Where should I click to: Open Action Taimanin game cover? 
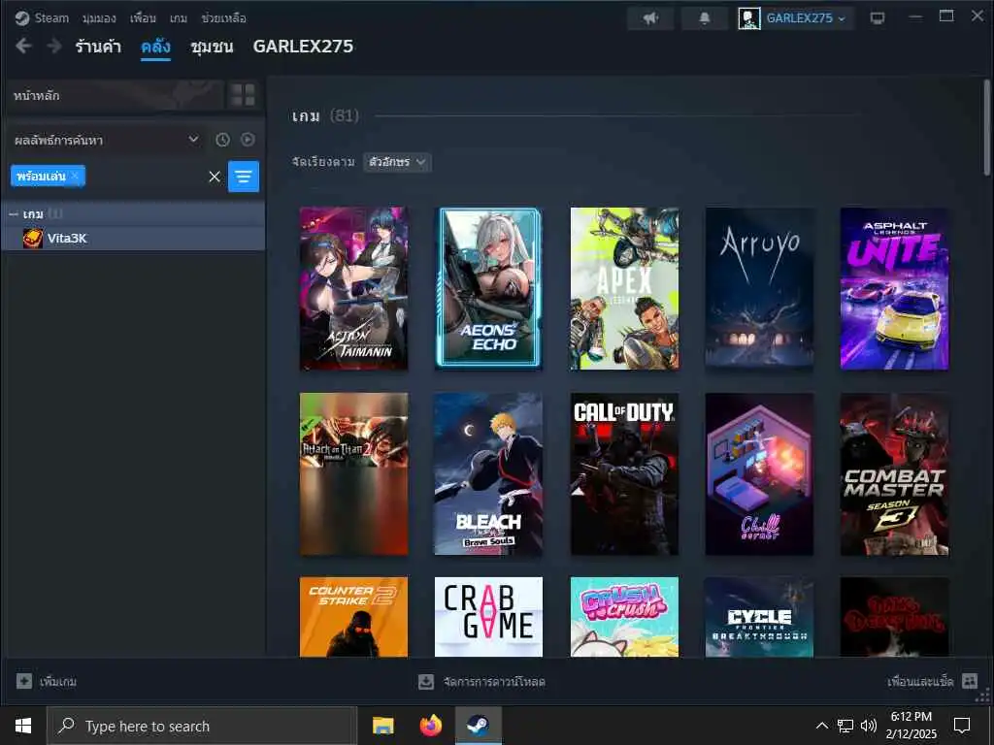click(x=353, y=288)
